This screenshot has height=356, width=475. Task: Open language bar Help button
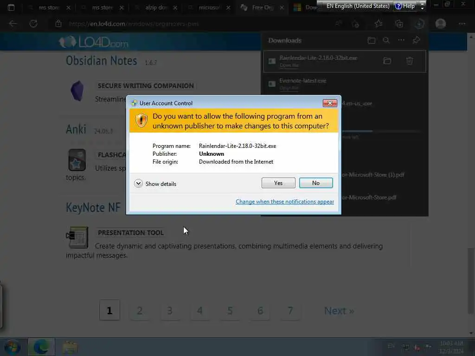pyautogui.click(x=404, y=6)
